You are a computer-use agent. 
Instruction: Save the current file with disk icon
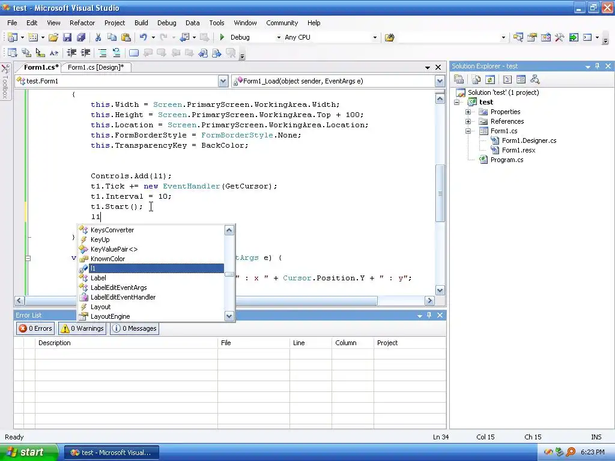coord(67,37)
